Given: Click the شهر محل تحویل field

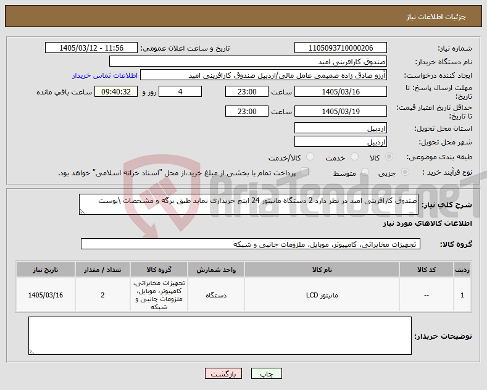Looking at the screenshot, I should [x=340, y=141].
